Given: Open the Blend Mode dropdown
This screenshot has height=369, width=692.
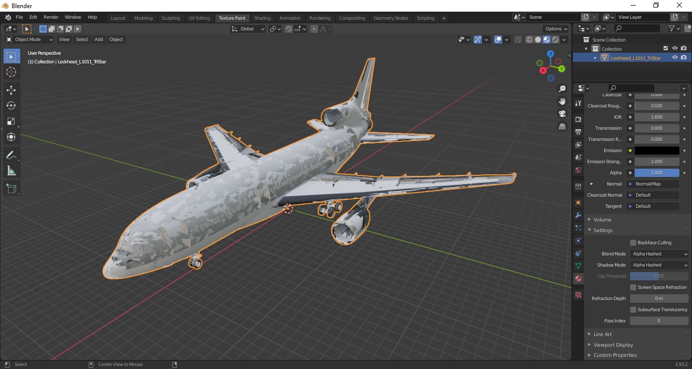Looking at the screenshot, I should 660,254.
